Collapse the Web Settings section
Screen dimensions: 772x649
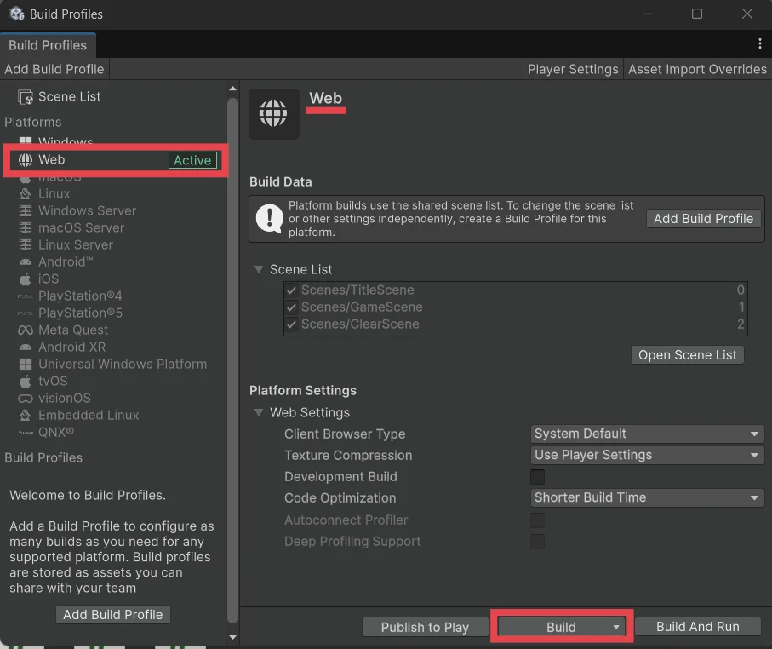pyautogui.click(x=259, y=413)
